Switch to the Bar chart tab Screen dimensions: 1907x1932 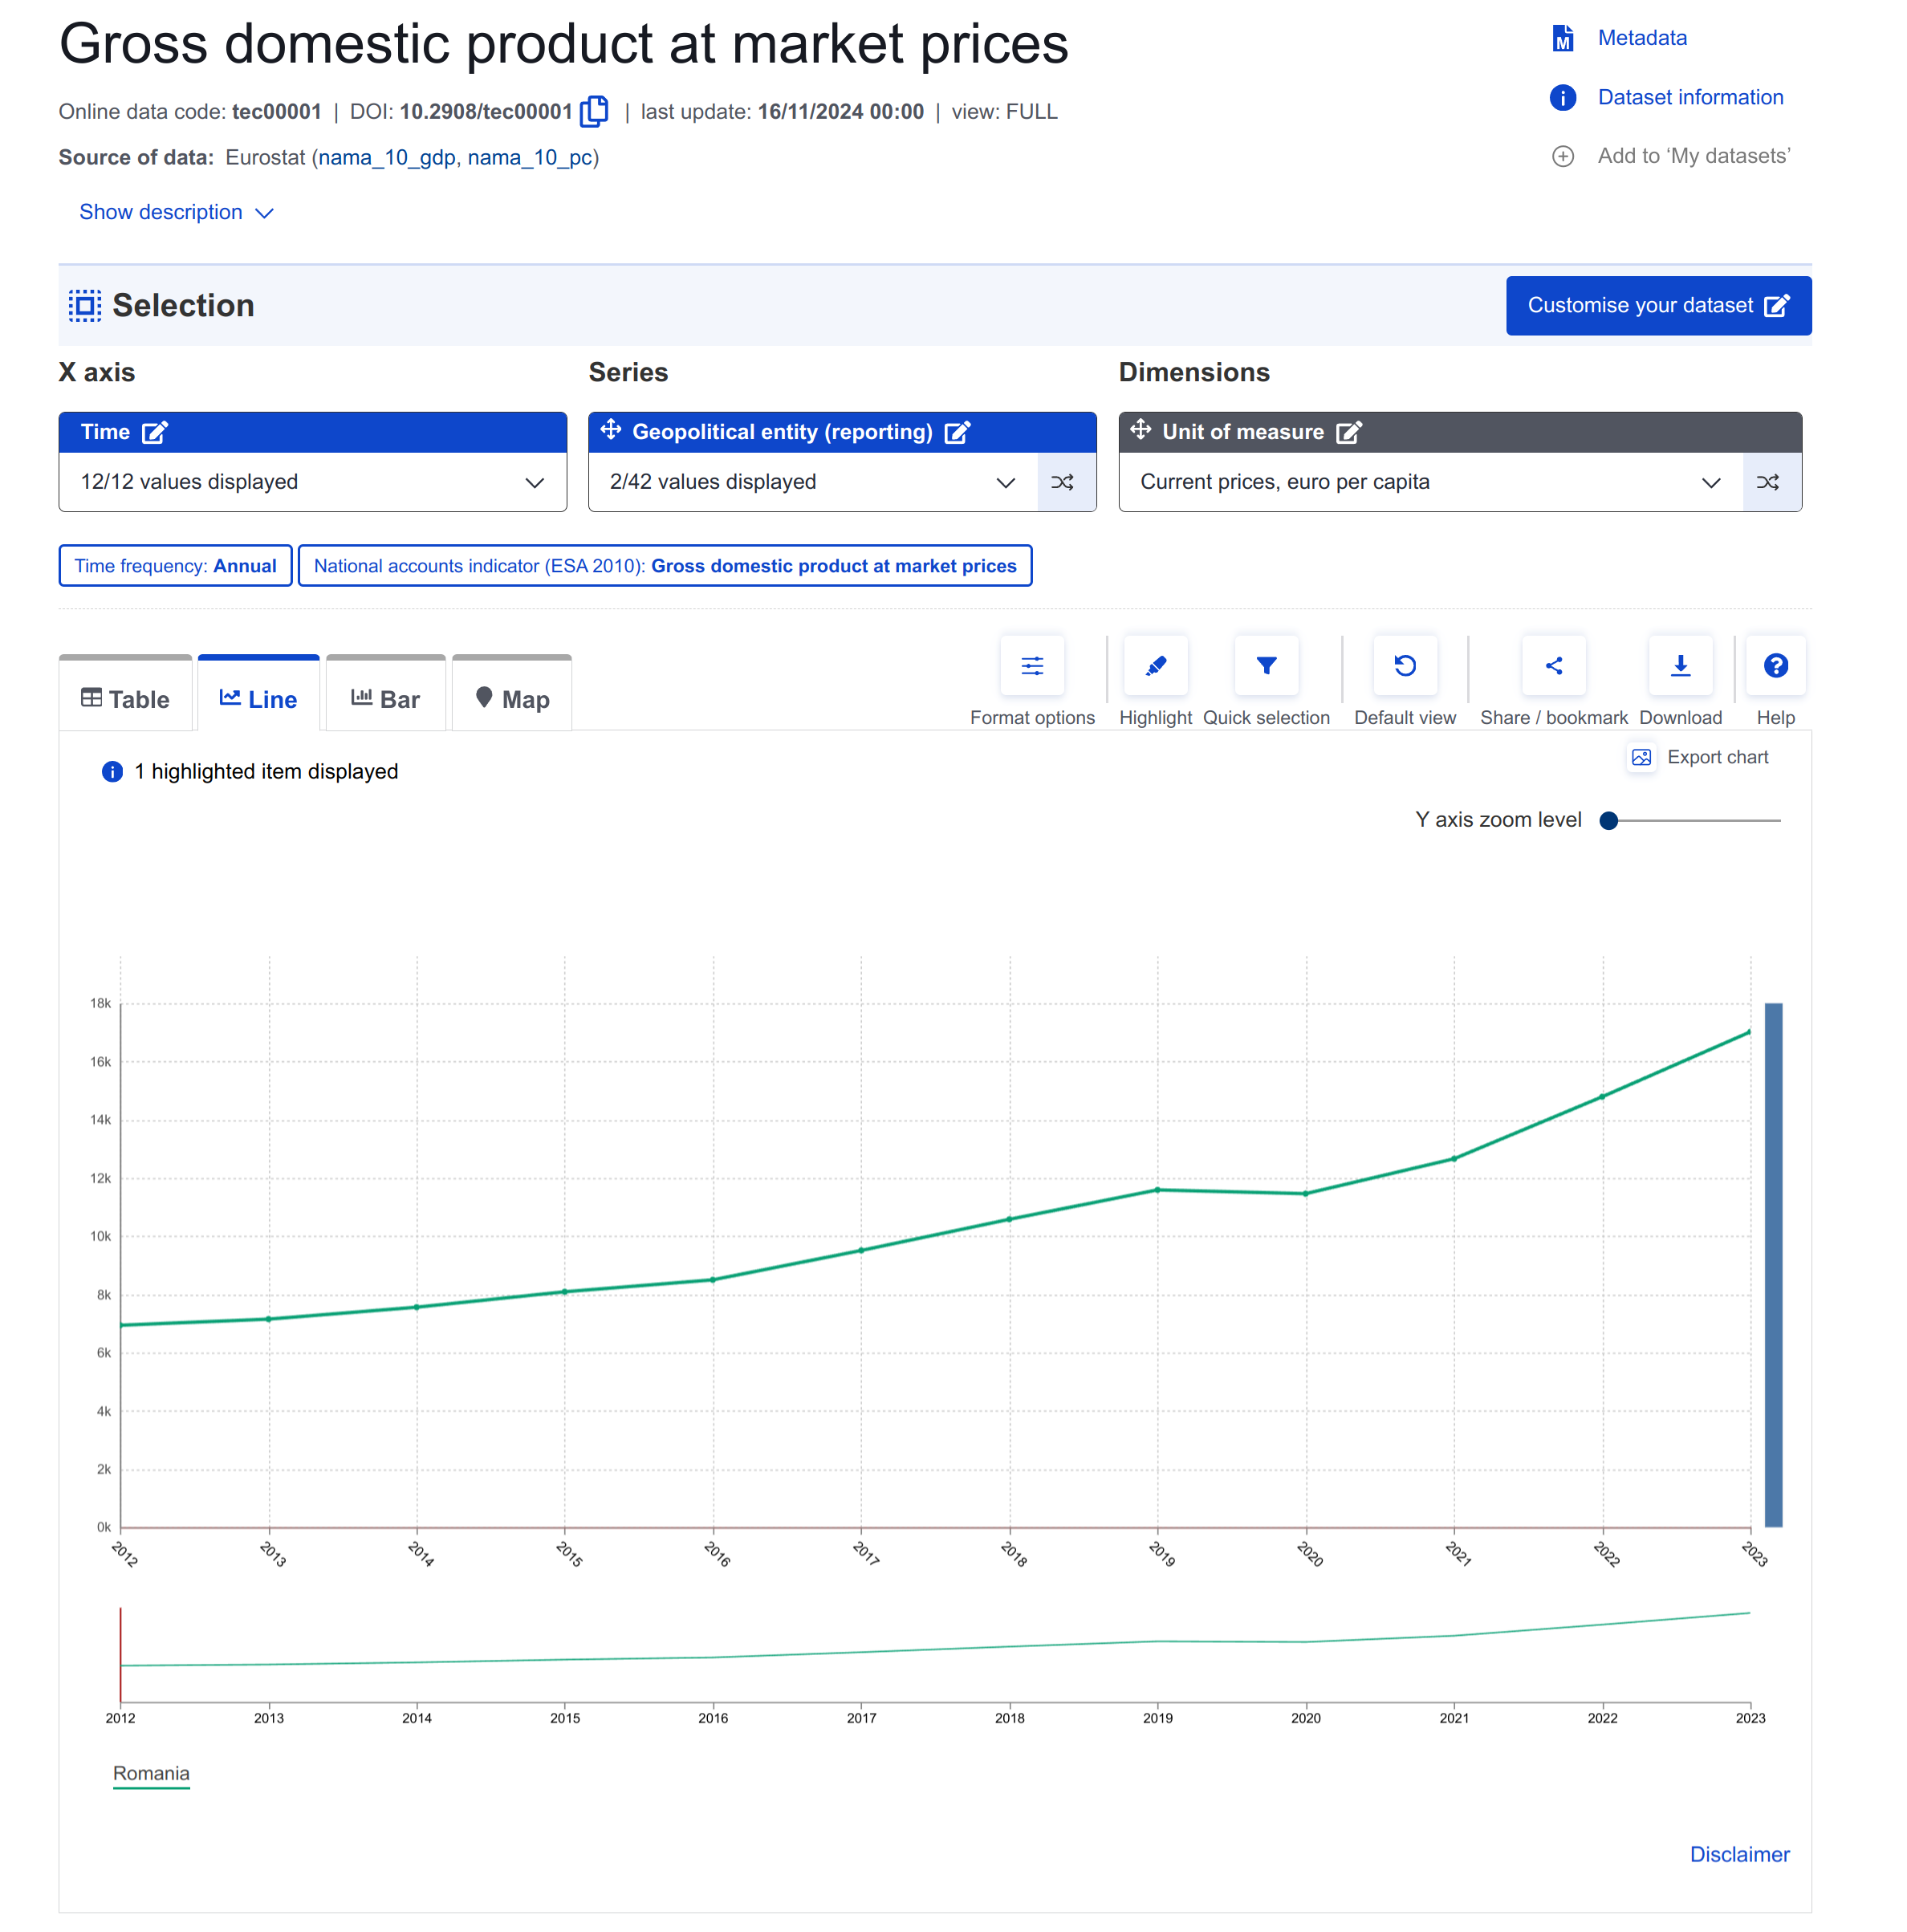[x=385, y=699]
